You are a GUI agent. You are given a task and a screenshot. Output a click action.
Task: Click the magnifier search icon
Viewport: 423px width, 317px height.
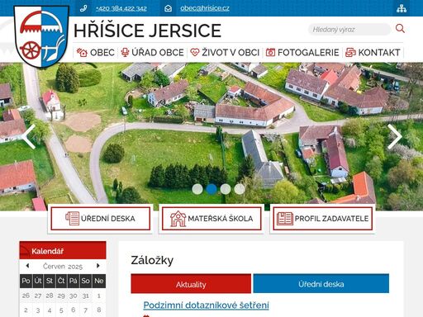point(400,28)
